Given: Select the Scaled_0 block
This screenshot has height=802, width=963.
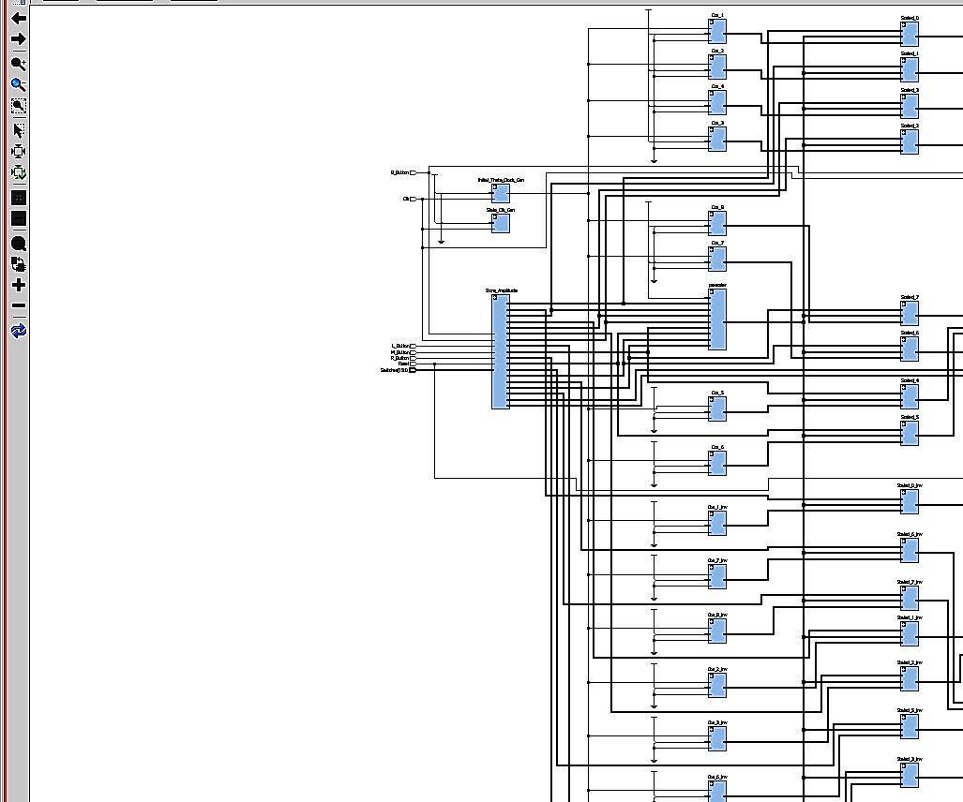Looking at the screenshot, I should click(910, 34).
